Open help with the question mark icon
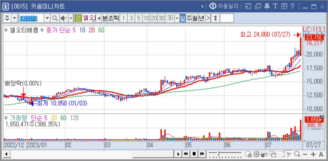Viewport: 328px width, 161px height. [x=292, y=6]
